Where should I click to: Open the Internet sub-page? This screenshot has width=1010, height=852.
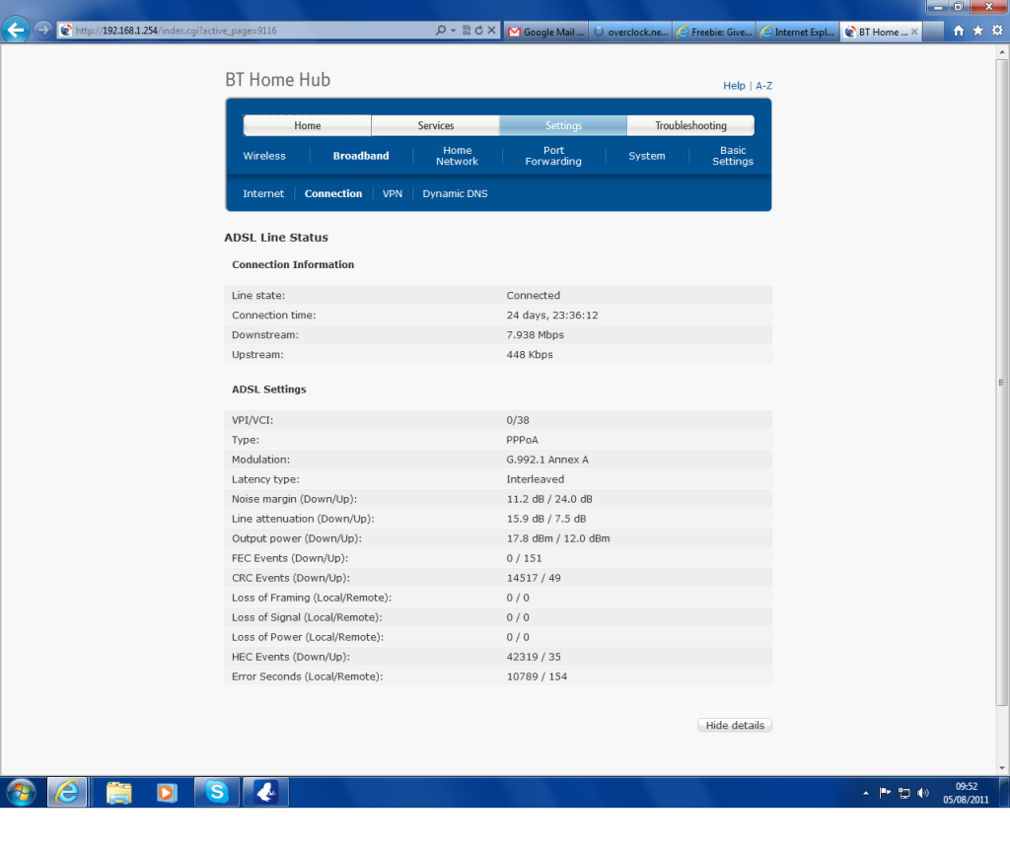point(262,194)
